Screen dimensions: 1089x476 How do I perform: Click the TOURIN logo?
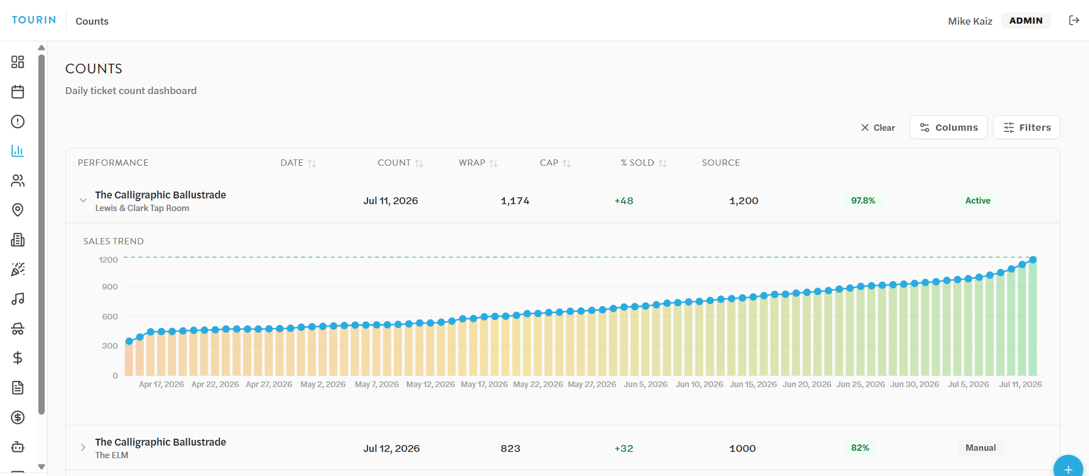pos(34,20)
